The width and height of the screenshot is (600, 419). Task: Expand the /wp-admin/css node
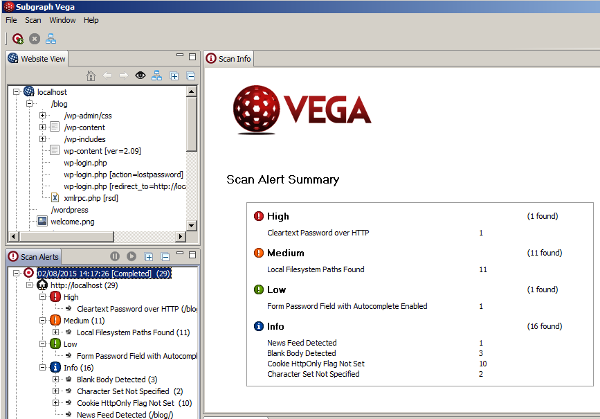[42, 115]
